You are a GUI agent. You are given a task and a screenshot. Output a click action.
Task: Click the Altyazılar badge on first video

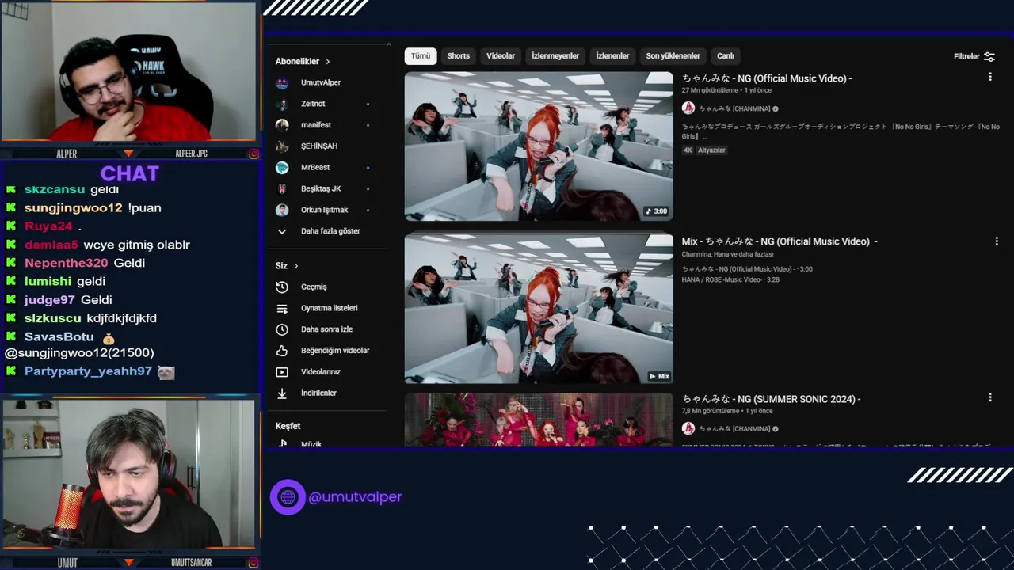pos(711,150)
